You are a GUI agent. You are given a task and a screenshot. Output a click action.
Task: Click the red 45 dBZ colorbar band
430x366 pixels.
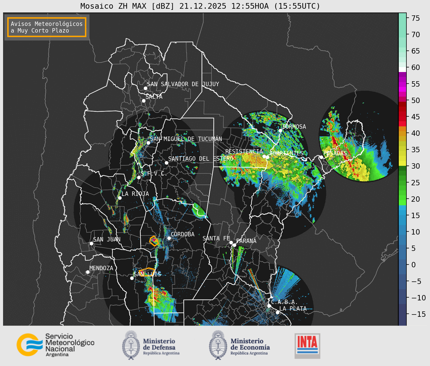point(402,117)
